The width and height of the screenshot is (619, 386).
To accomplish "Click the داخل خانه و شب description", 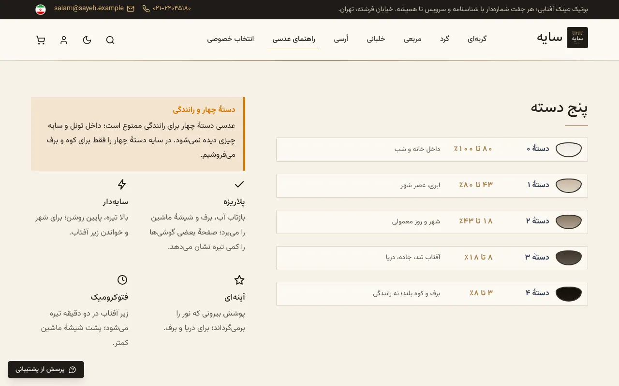I will click(417, 149).
